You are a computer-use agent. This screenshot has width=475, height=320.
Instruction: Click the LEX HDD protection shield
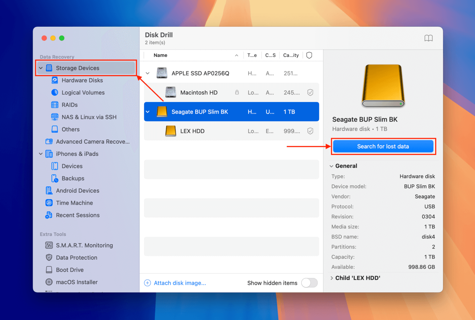(x=310, y=131)
